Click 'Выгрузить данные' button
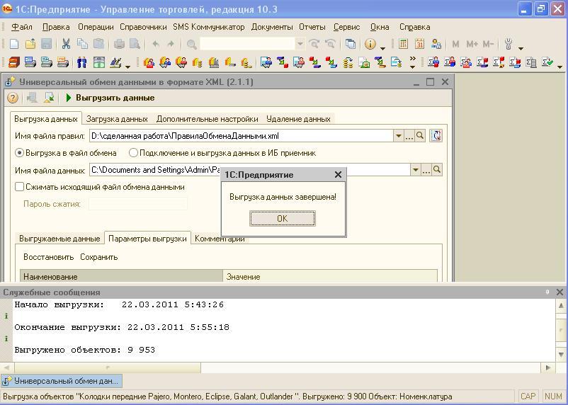The width and height of the screenshot is (568, 405). (110, 98)
